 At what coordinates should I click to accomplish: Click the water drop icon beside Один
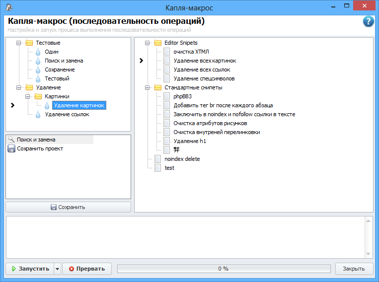[x=38, y=52]
